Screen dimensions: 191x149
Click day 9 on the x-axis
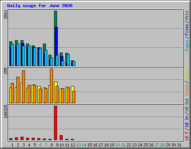coord(57,145)
